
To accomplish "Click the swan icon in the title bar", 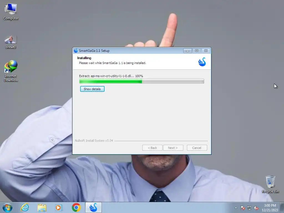I will coord(76,50).
